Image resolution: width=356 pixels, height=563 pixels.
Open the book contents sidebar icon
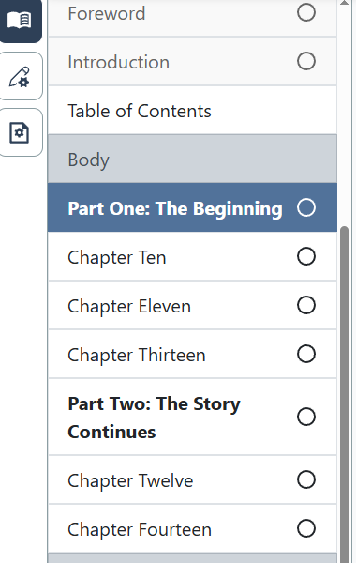pos(20,21)
